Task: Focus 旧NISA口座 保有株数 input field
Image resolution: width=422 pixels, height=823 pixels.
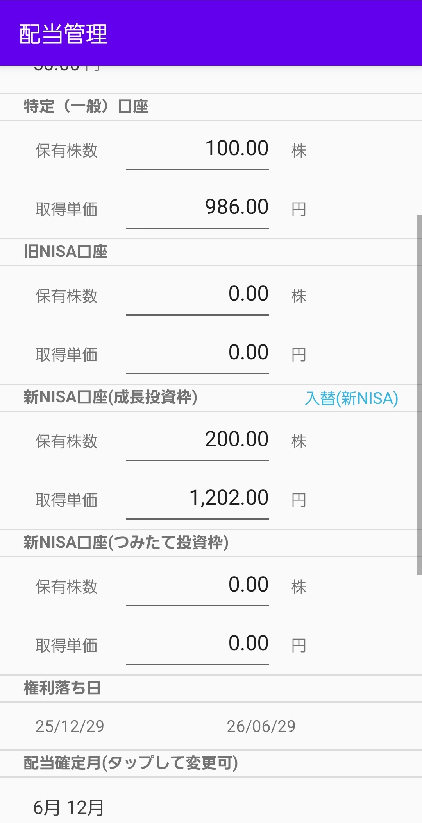Action: (x=197, y=295)
